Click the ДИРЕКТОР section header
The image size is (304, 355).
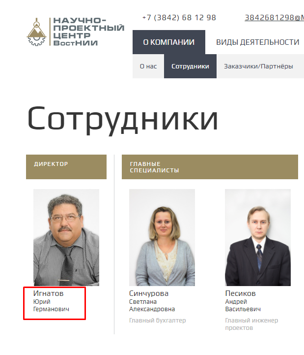[x=66, y=167]
